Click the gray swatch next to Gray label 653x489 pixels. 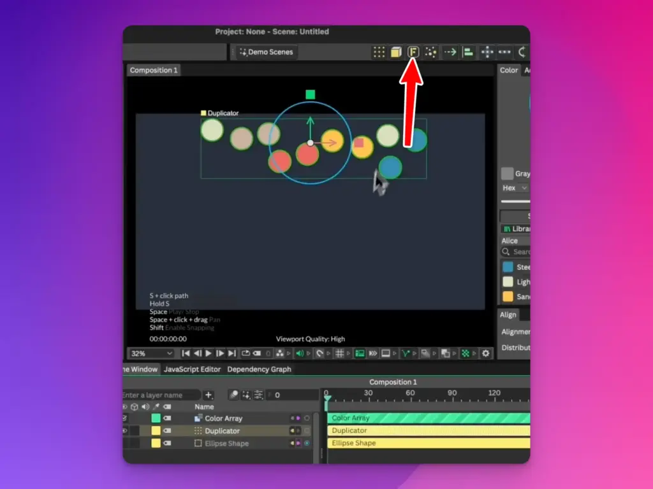[x=507, y=173]
